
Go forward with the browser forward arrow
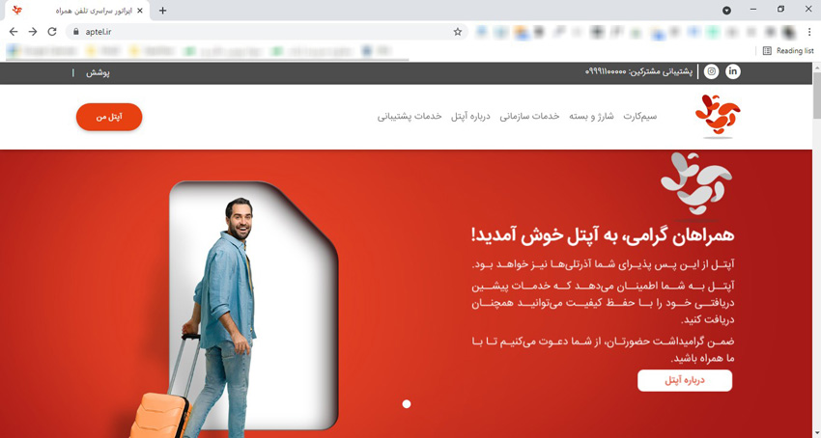[x=33, y=32]
